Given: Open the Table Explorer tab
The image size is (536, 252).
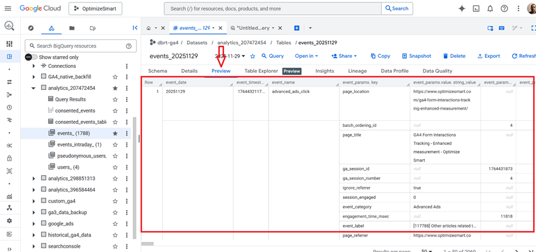Looking at the screenshot, I should 261,71.
